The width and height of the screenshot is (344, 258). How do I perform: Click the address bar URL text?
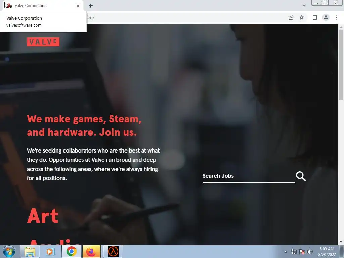point(91,17)
